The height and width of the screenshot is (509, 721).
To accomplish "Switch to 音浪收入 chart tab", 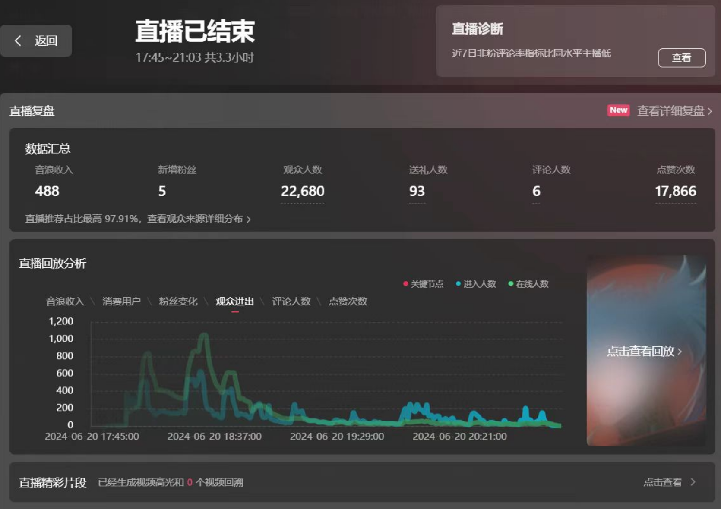I will pos(65,302).
